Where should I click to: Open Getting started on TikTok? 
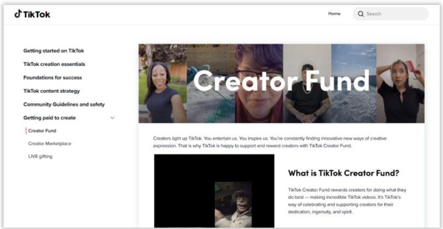tap(54, 51)
